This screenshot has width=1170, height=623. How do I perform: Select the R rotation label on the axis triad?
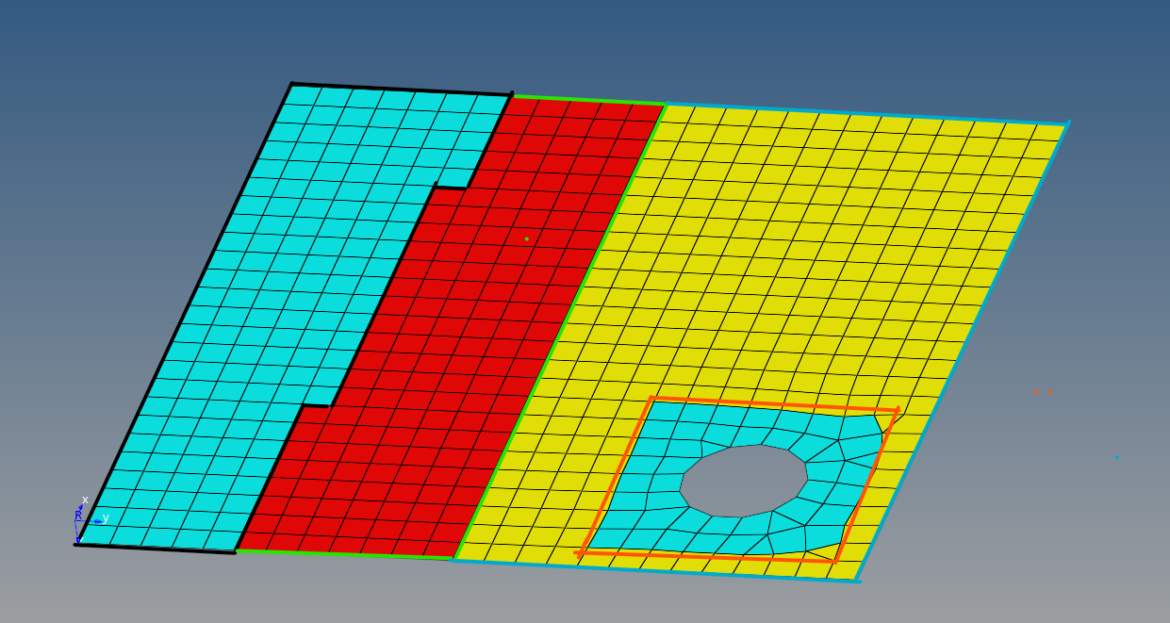click(x=79, y=515)
